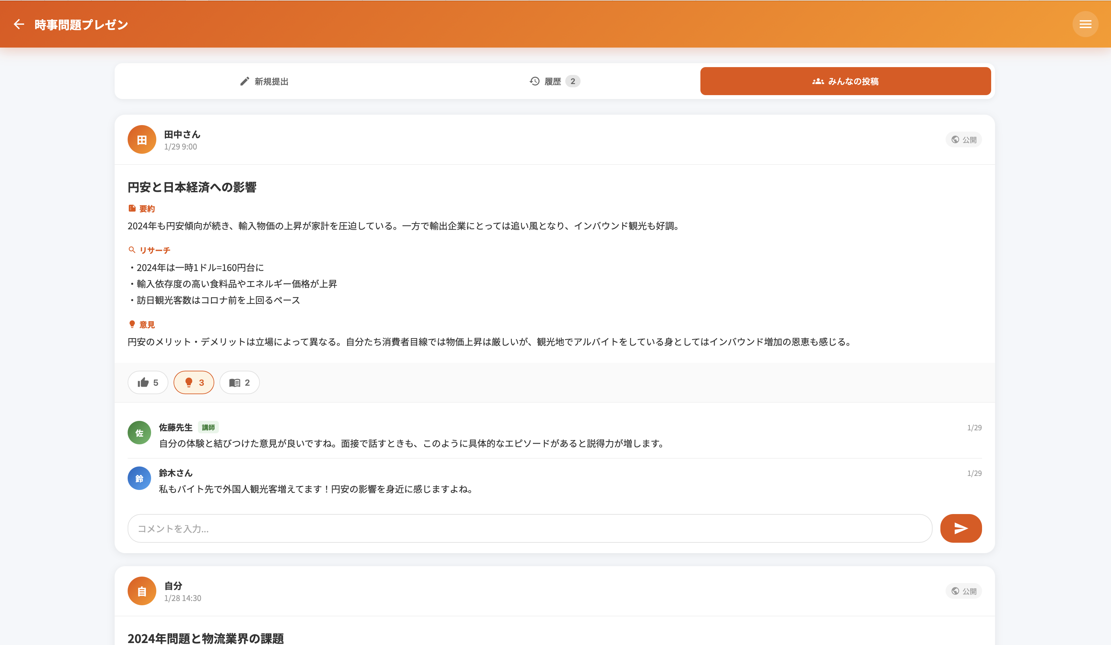Click the 講師 badge next to 佐藤先生

coord(208,427)
